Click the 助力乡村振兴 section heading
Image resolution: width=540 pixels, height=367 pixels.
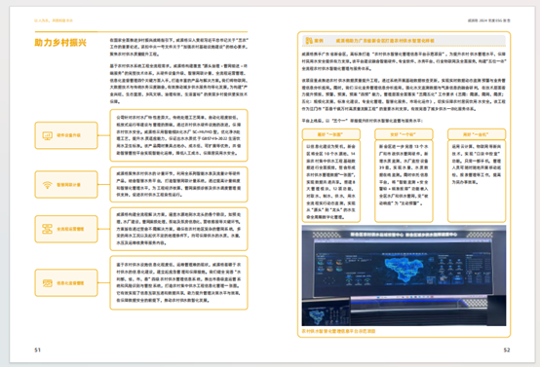[x=60, y=43]
